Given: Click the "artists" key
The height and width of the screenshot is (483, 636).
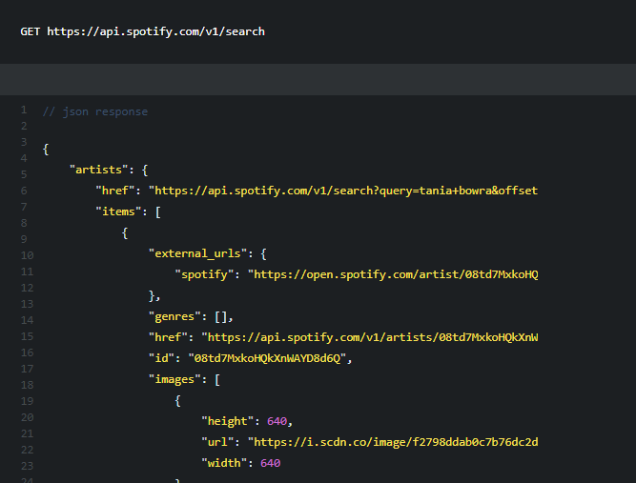Looking at the screenshot, I should (99, 170).
